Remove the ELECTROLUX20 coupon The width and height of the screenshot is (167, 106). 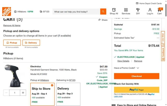pos(138,61)
